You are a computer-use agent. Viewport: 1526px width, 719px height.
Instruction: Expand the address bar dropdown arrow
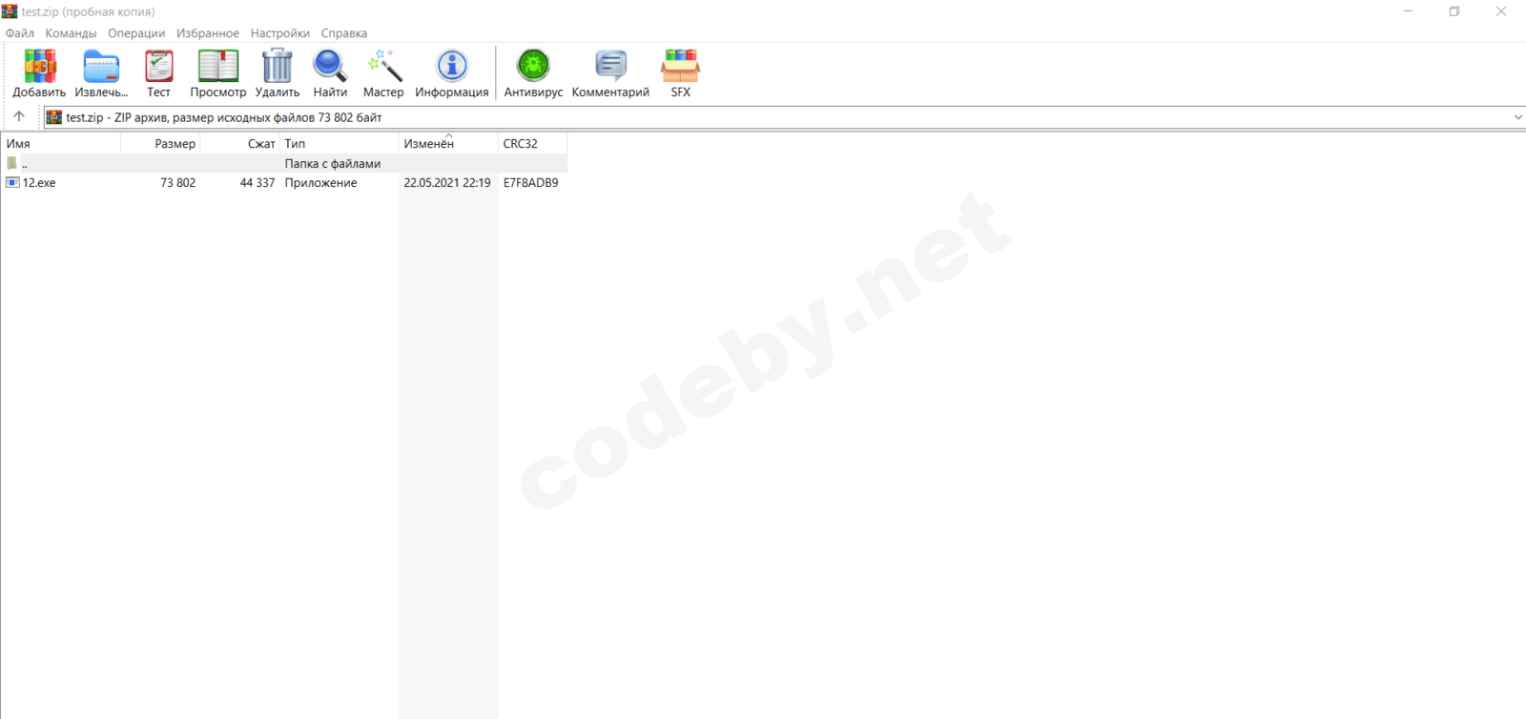[1517, 117]
